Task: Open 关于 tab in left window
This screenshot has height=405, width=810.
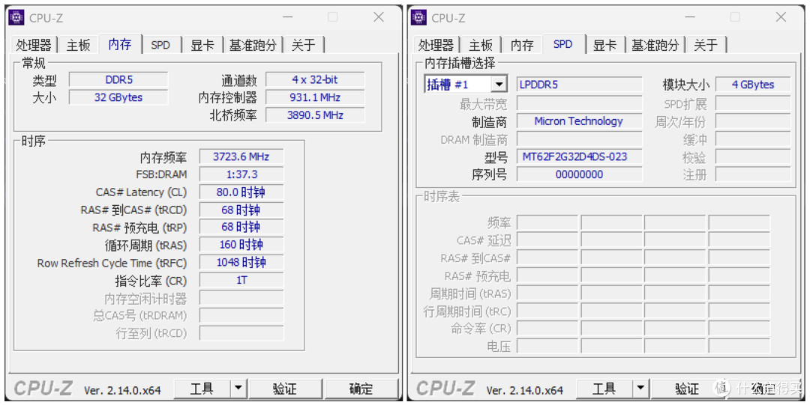Action: [x=303, y=45]
